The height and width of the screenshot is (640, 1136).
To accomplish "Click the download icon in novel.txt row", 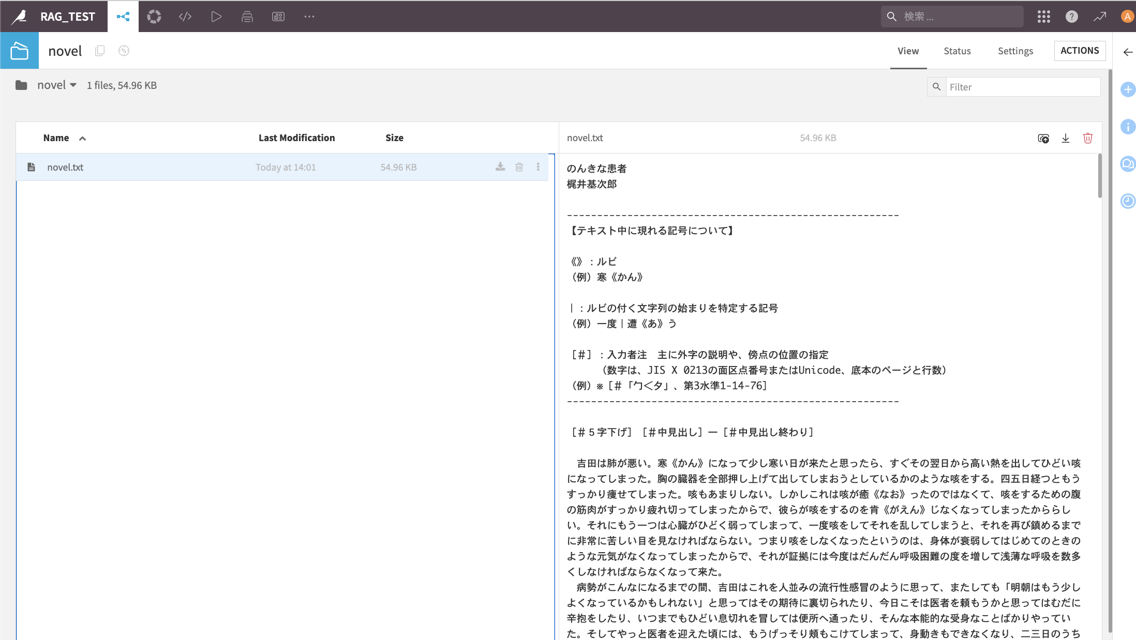I will [x=500, y=167].
